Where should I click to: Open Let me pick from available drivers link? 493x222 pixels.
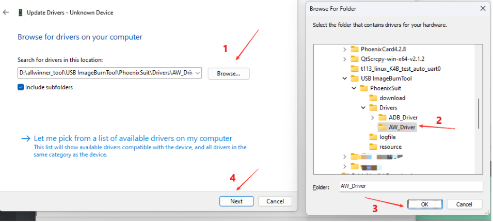click(x=133, y=138)
